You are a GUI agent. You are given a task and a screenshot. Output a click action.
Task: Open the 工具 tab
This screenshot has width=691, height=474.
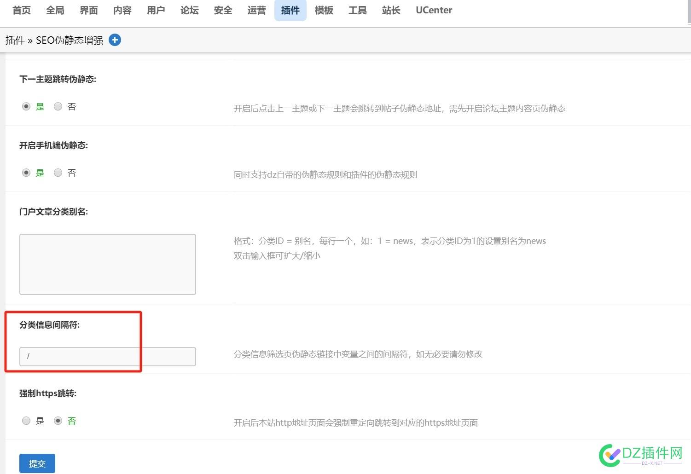[358, 10]
